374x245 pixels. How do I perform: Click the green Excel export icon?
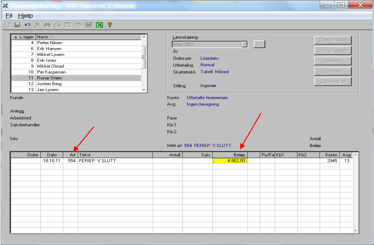99,25
